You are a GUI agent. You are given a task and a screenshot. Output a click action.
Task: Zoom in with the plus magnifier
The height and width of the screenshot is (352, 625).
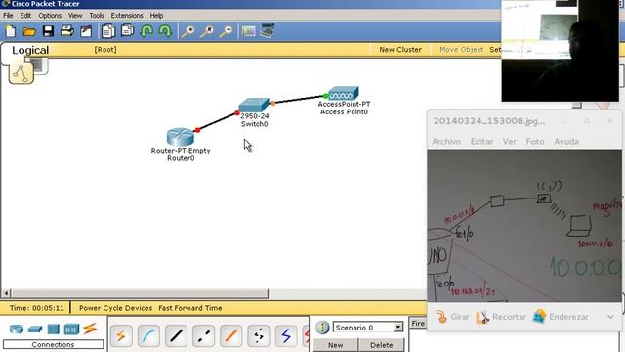click(187, 31)
